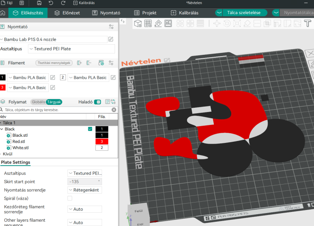Open the Fájl menu
Viewport: 314px width, 226px height.
pos(7,3)
